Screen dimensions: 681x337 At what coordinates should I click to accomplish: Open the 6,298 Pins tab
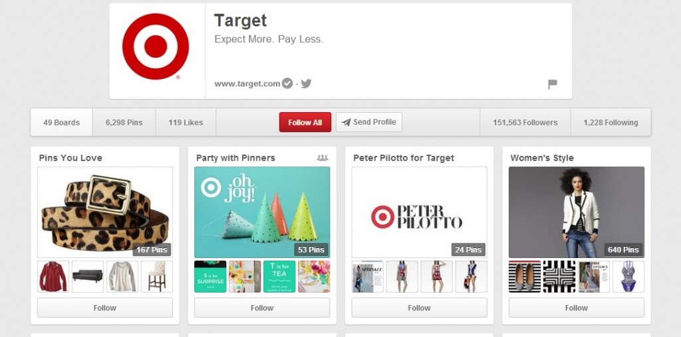124,123
